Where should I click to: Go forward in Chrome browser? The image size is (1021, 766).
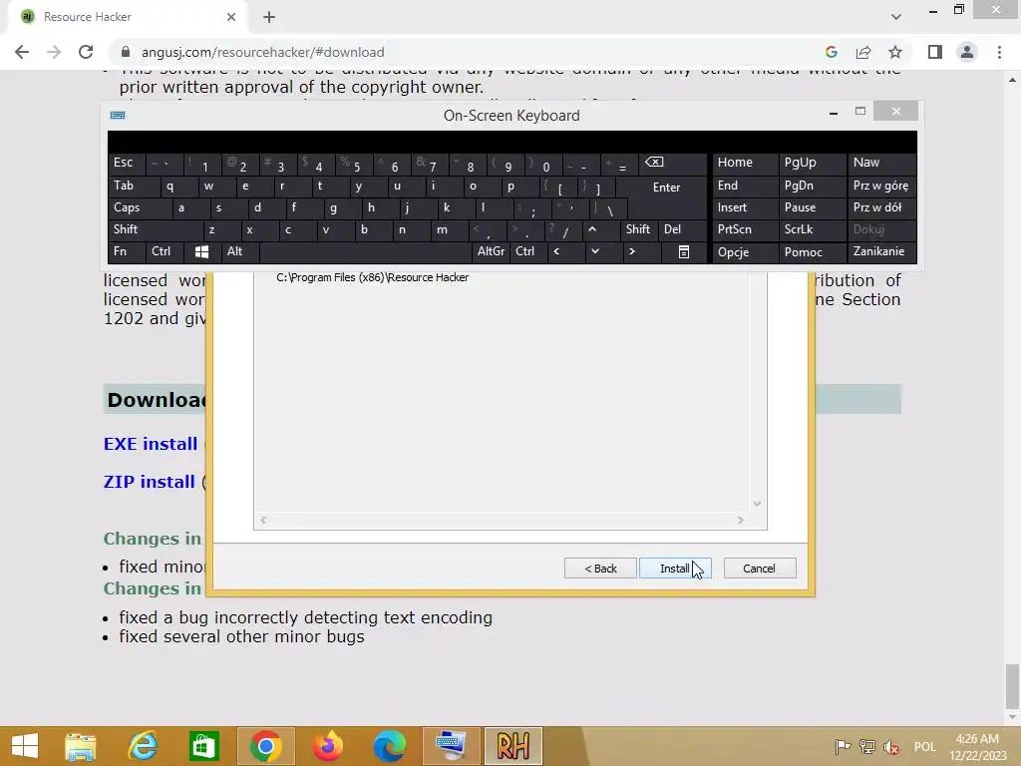click(x=54, y=52)
